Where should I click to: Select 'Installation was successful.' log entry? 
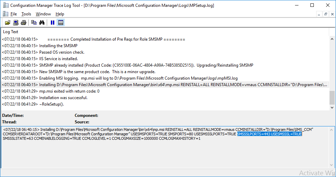click(x=165, y=98)
